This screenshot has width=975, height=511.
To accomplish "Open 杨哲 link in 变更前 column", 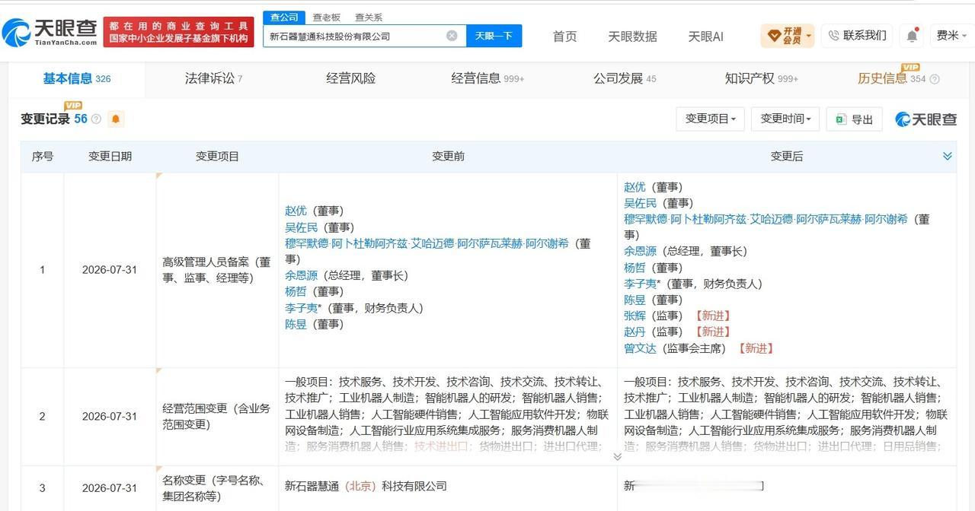I will 296,291.
